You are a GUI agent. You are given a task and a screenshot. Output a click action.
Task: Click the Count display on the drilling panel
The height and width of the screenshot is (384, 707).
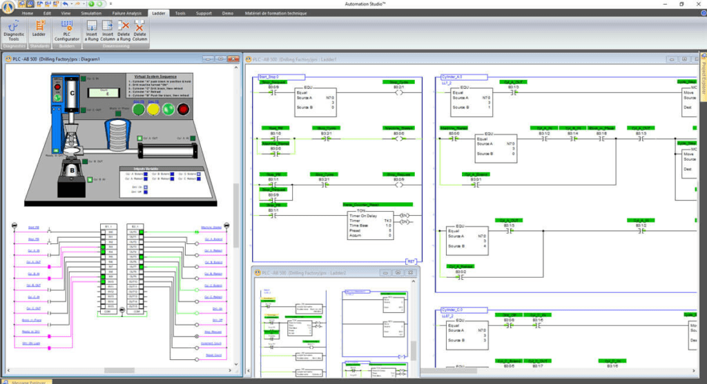coord(104,92)
